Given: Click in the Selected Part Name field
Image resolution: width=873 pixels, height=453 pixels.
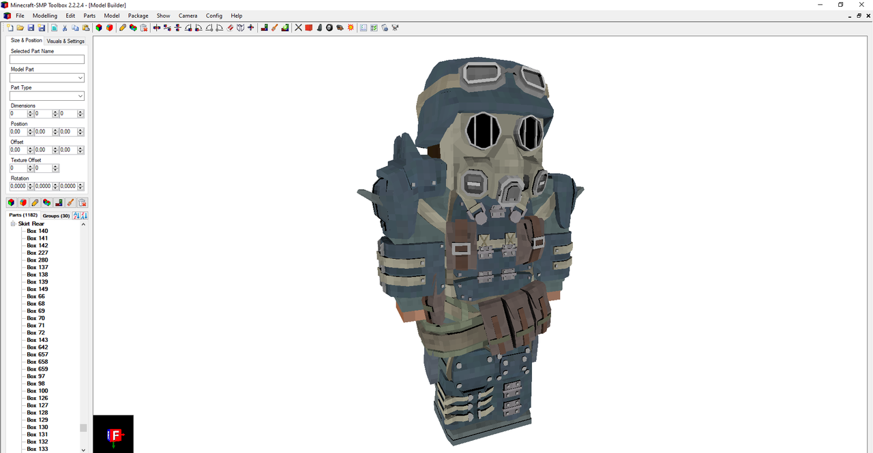Looking at the screenshot, I should pyautogui.click(x=47, y=60).
